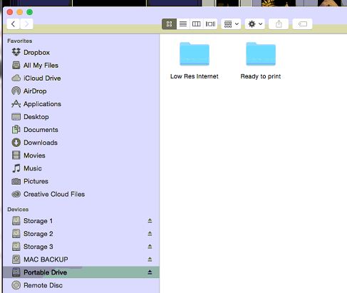Viewport: 347px width, 293px height.
Task: Go back with the back arrow
Action: coord(14,24)
